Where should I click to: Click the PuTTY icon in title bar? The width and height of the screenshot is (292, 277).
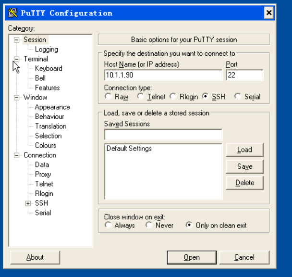click(12, 13)
